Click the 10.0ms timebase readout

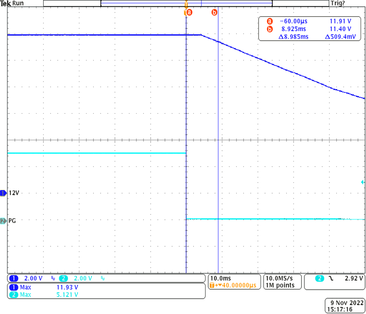click(x=220, y=278)
